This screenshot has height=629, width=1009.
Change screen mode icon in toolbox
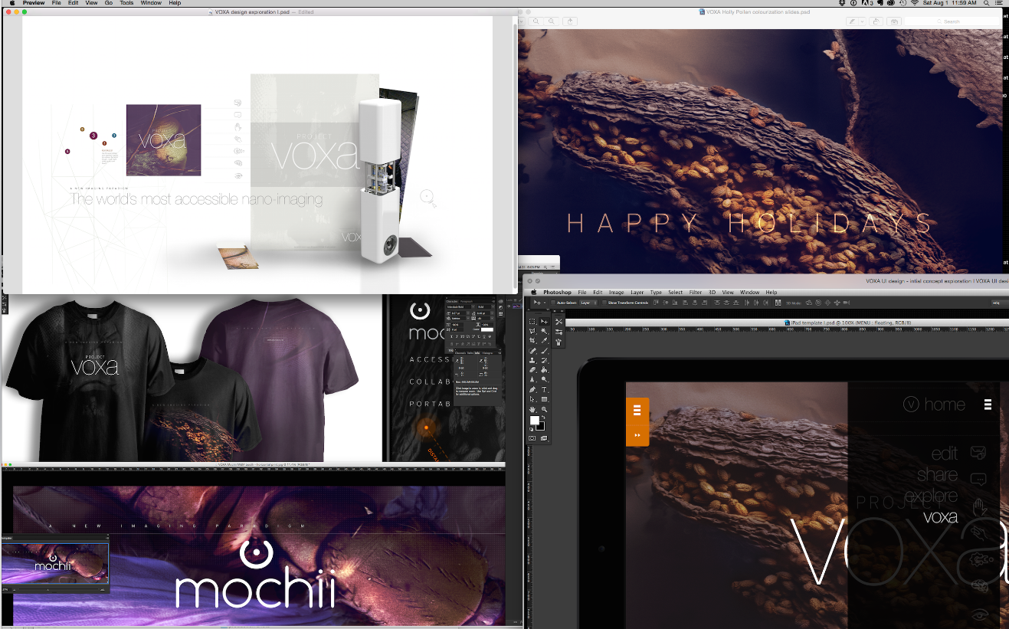click(544, 437)
